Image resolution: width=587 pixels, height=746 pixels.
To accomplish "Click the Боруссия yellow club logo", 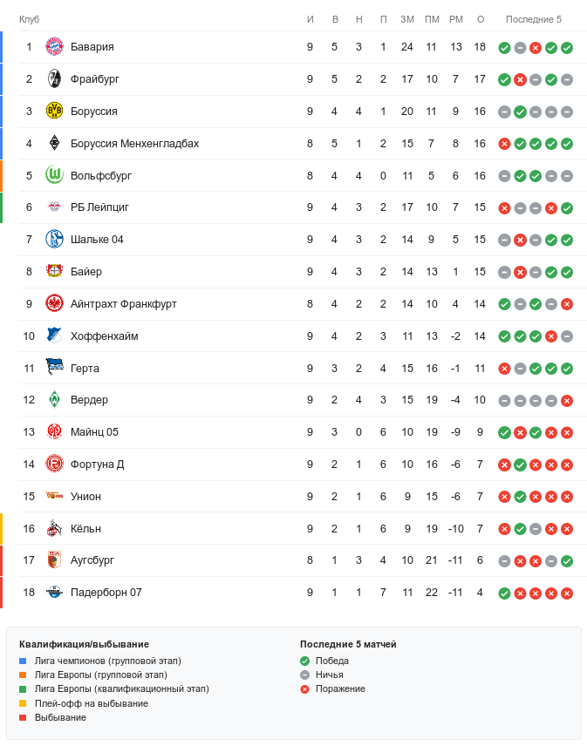I will point(55,112).
